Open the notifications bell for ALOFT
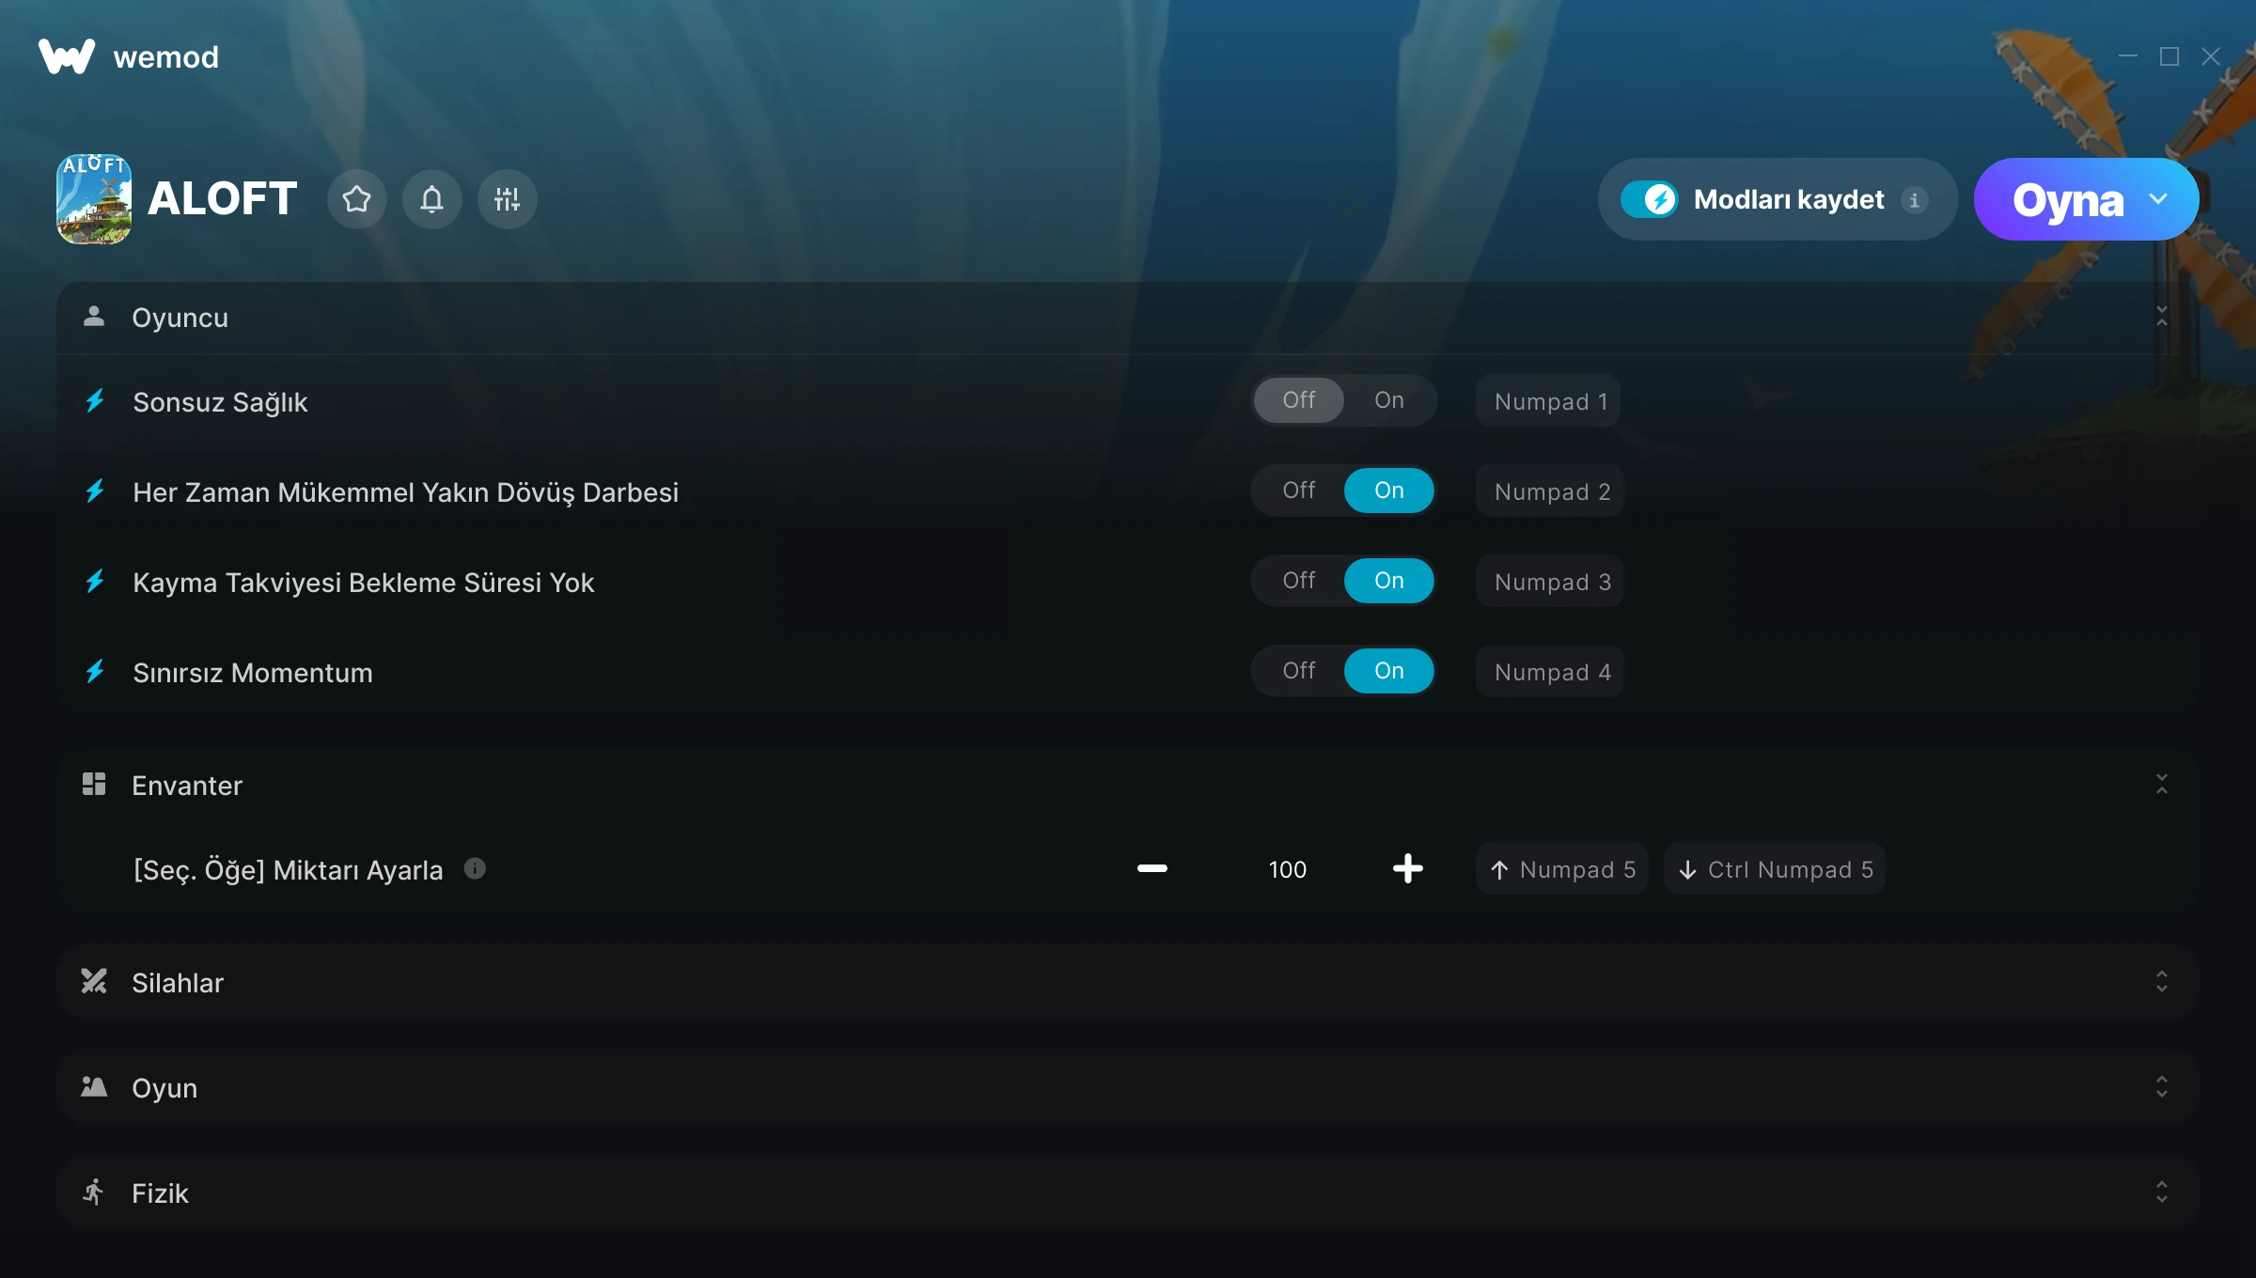2256x1278 pixels. tap(432, 199)
